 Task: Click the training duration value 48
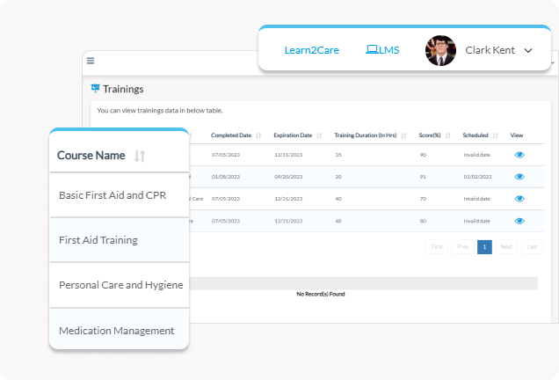point(338,221)
